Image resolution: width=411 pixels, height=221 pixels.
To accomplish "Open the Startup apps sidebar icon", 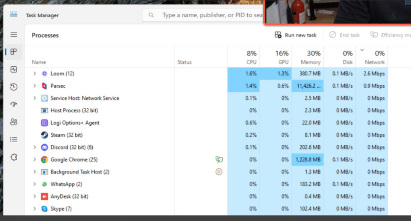I will tap(14, 104).
